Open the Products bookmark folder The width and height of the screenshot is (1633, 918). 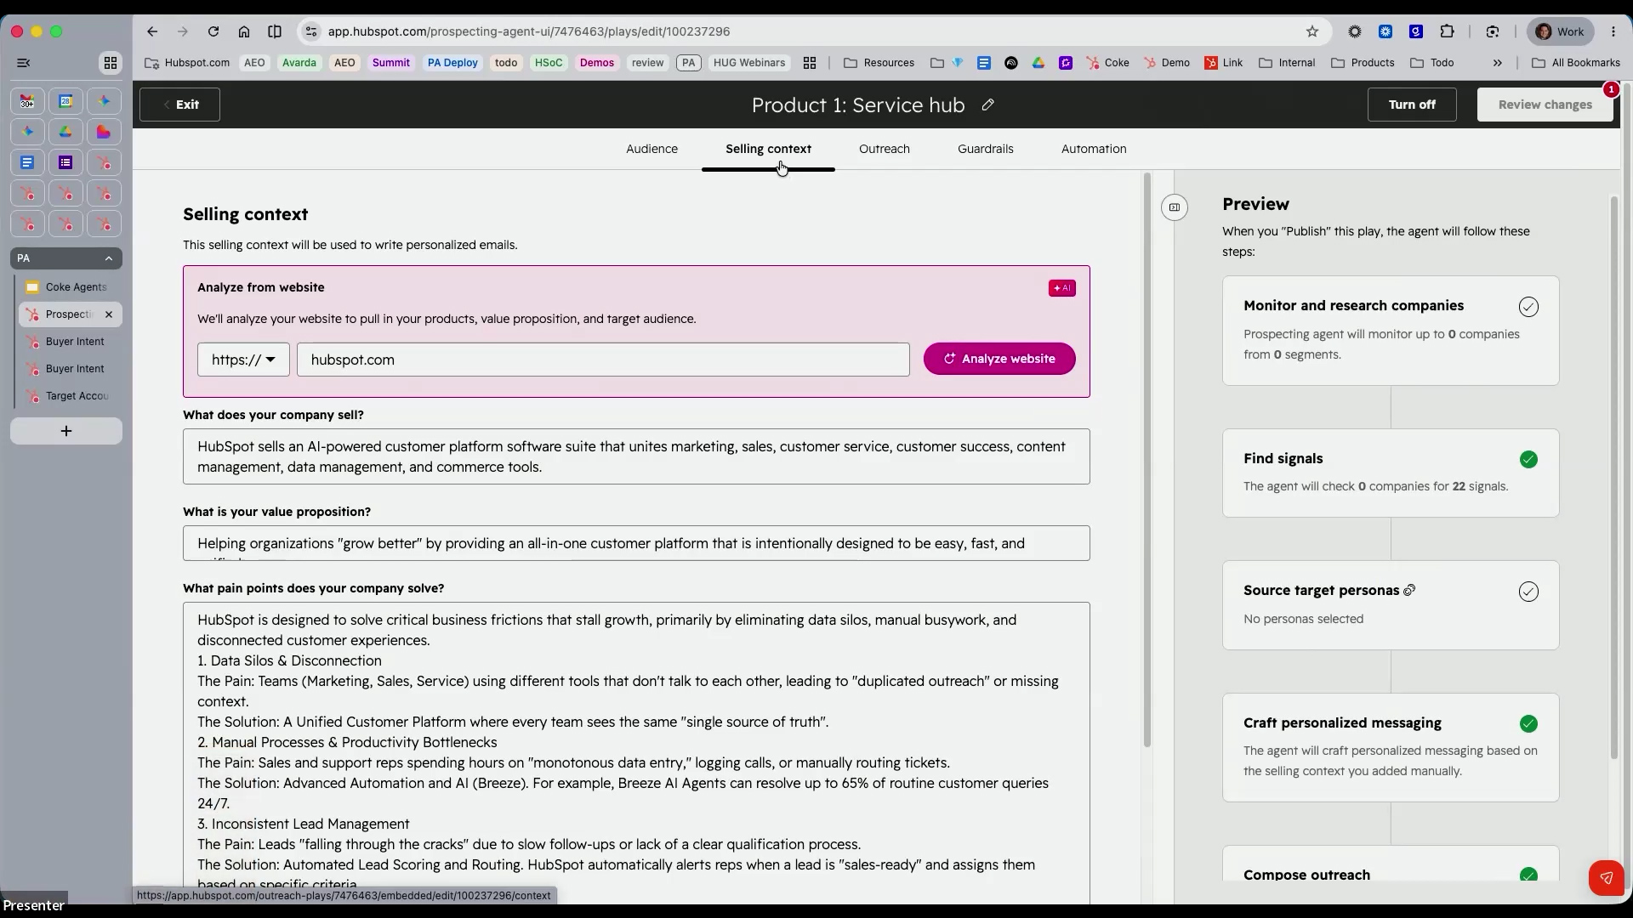pos(1363,63)
